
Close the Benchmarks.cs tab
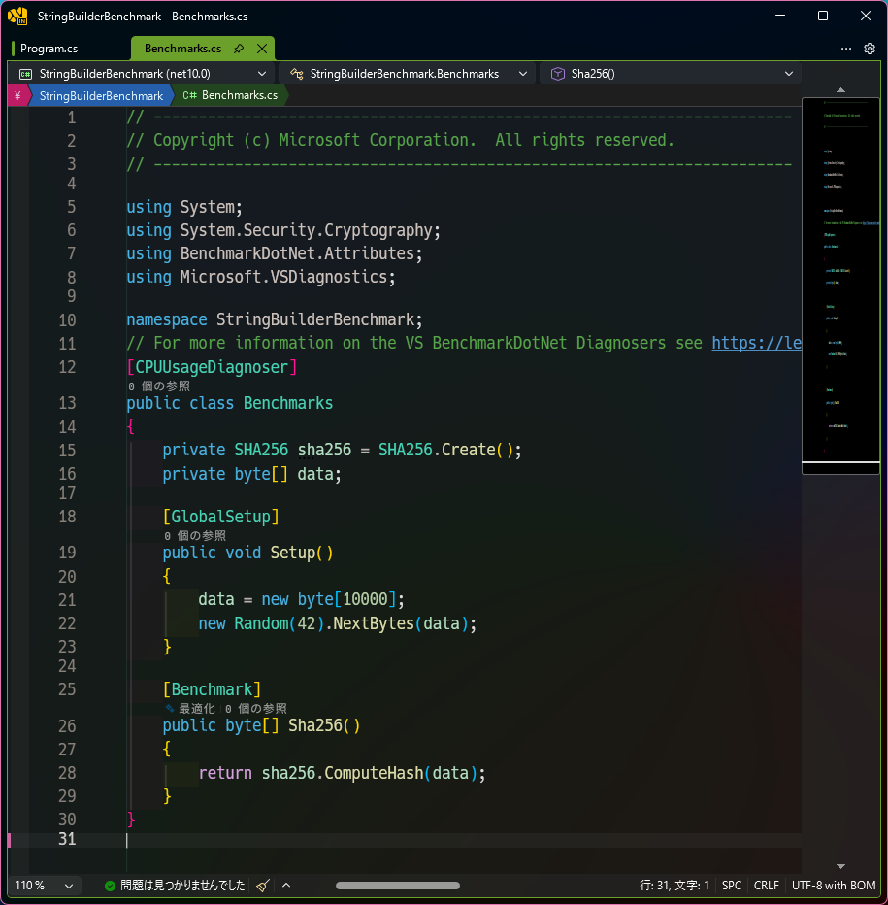[262, 49]
